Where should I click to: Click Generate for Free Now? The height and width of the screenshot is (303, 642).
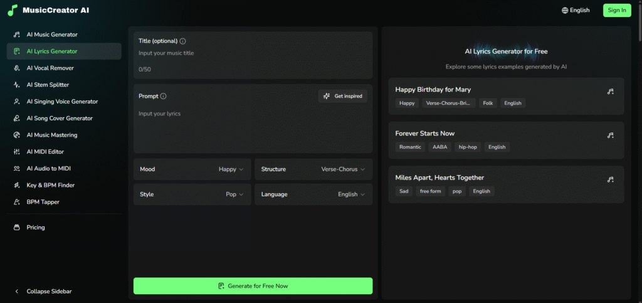[x=253, y=286]
